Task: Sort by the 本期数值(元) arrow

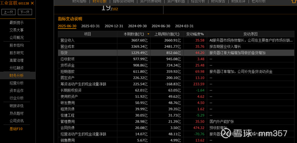Action: [x=148, y=34]
